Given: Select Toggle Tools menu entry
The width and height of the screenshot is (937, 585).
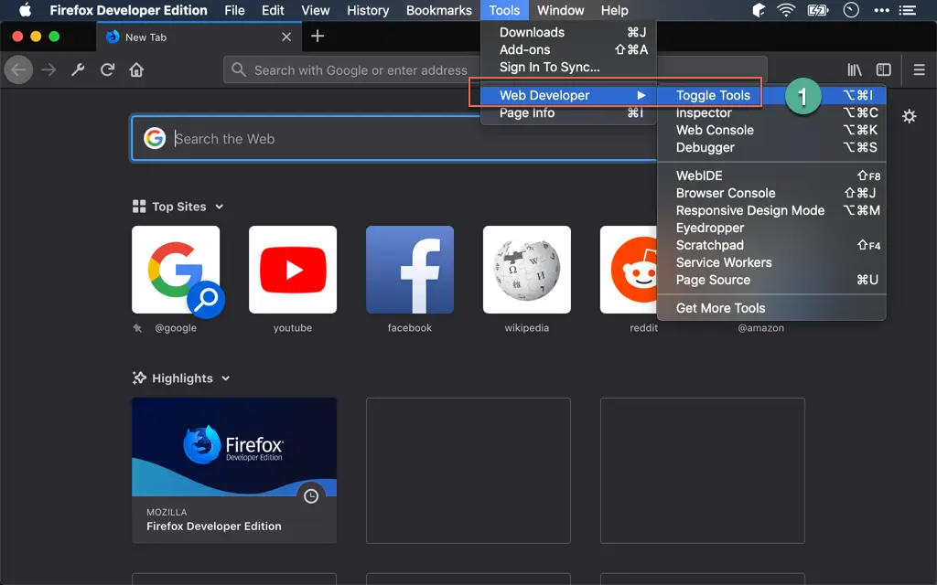Looking at the screenshot, I should [x=713, y=95].
